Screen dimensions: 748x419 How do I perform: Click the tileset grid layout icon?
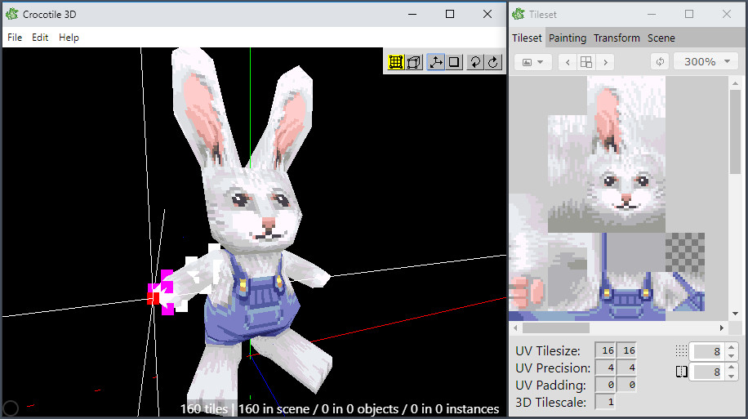coord(586,62)
